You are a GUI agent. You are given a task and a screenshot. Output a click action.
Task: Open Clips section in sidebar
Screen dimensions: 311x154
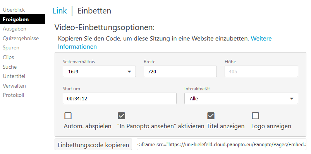tap(9, 58)
